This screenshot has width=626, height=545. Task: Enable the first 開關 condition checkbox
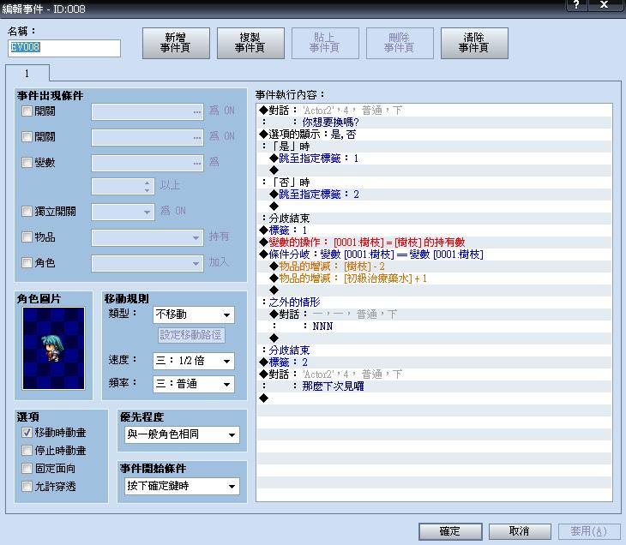[27, 111]
